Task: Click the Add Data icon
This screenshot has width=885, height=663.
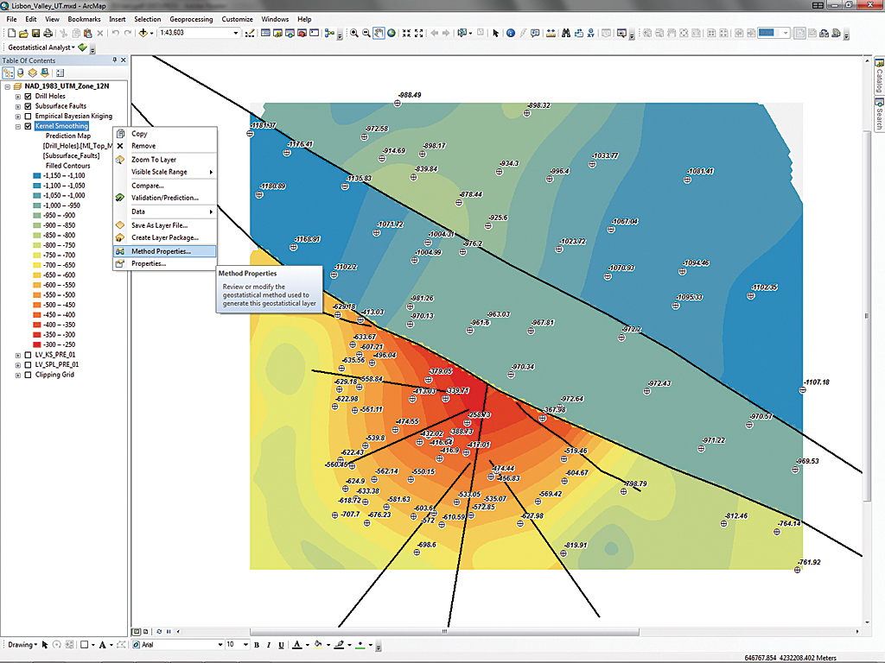Action: 143,33
